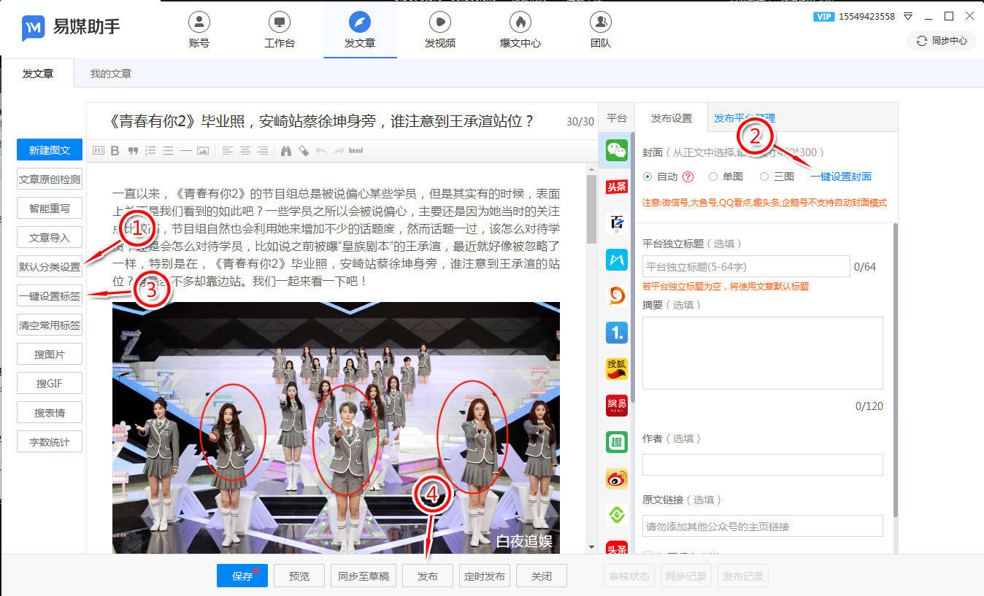
Task: Click the insert image toolbar icon
Action: click(x=203, y=151)
